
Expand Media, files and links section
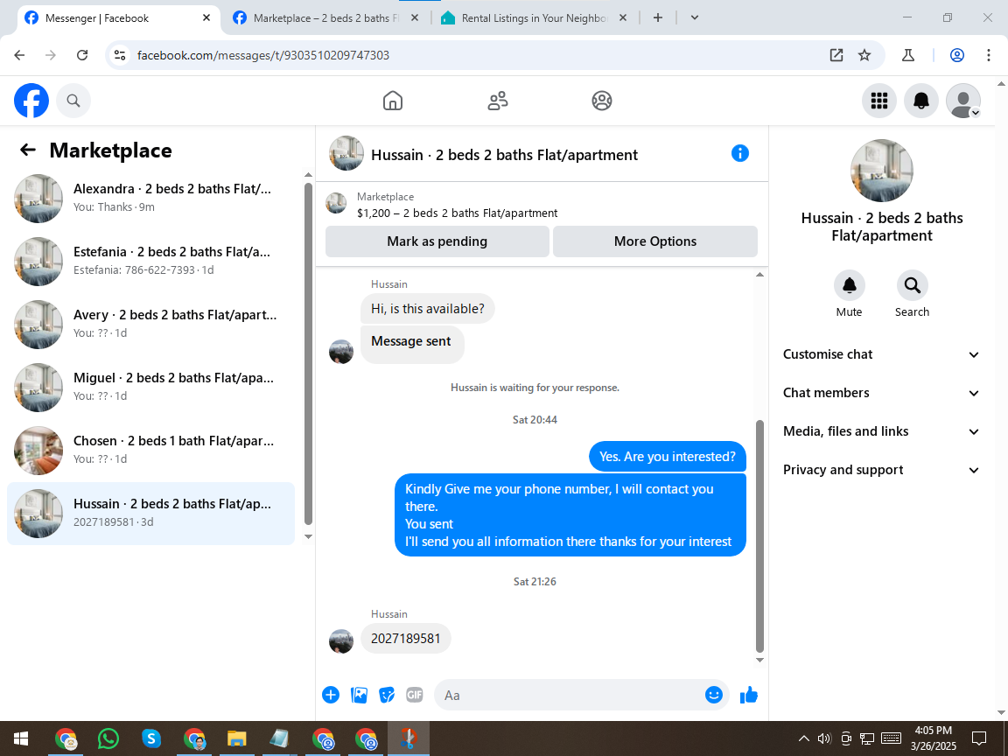881,431
